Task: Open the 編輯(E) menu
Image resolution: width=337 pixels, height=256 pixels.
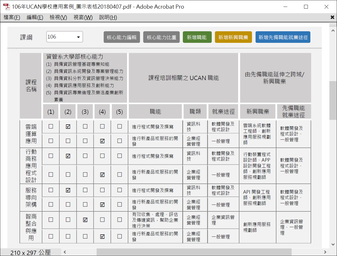Action: tap(35, 17)
